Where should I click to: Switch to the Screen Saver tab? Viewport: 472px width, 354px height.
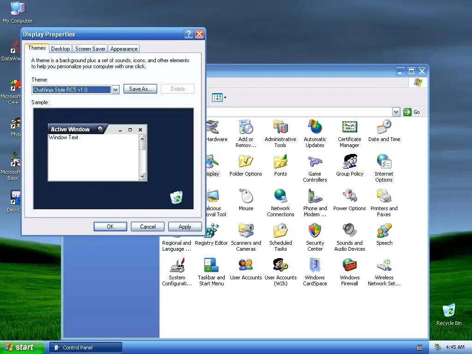pos(90,49)
